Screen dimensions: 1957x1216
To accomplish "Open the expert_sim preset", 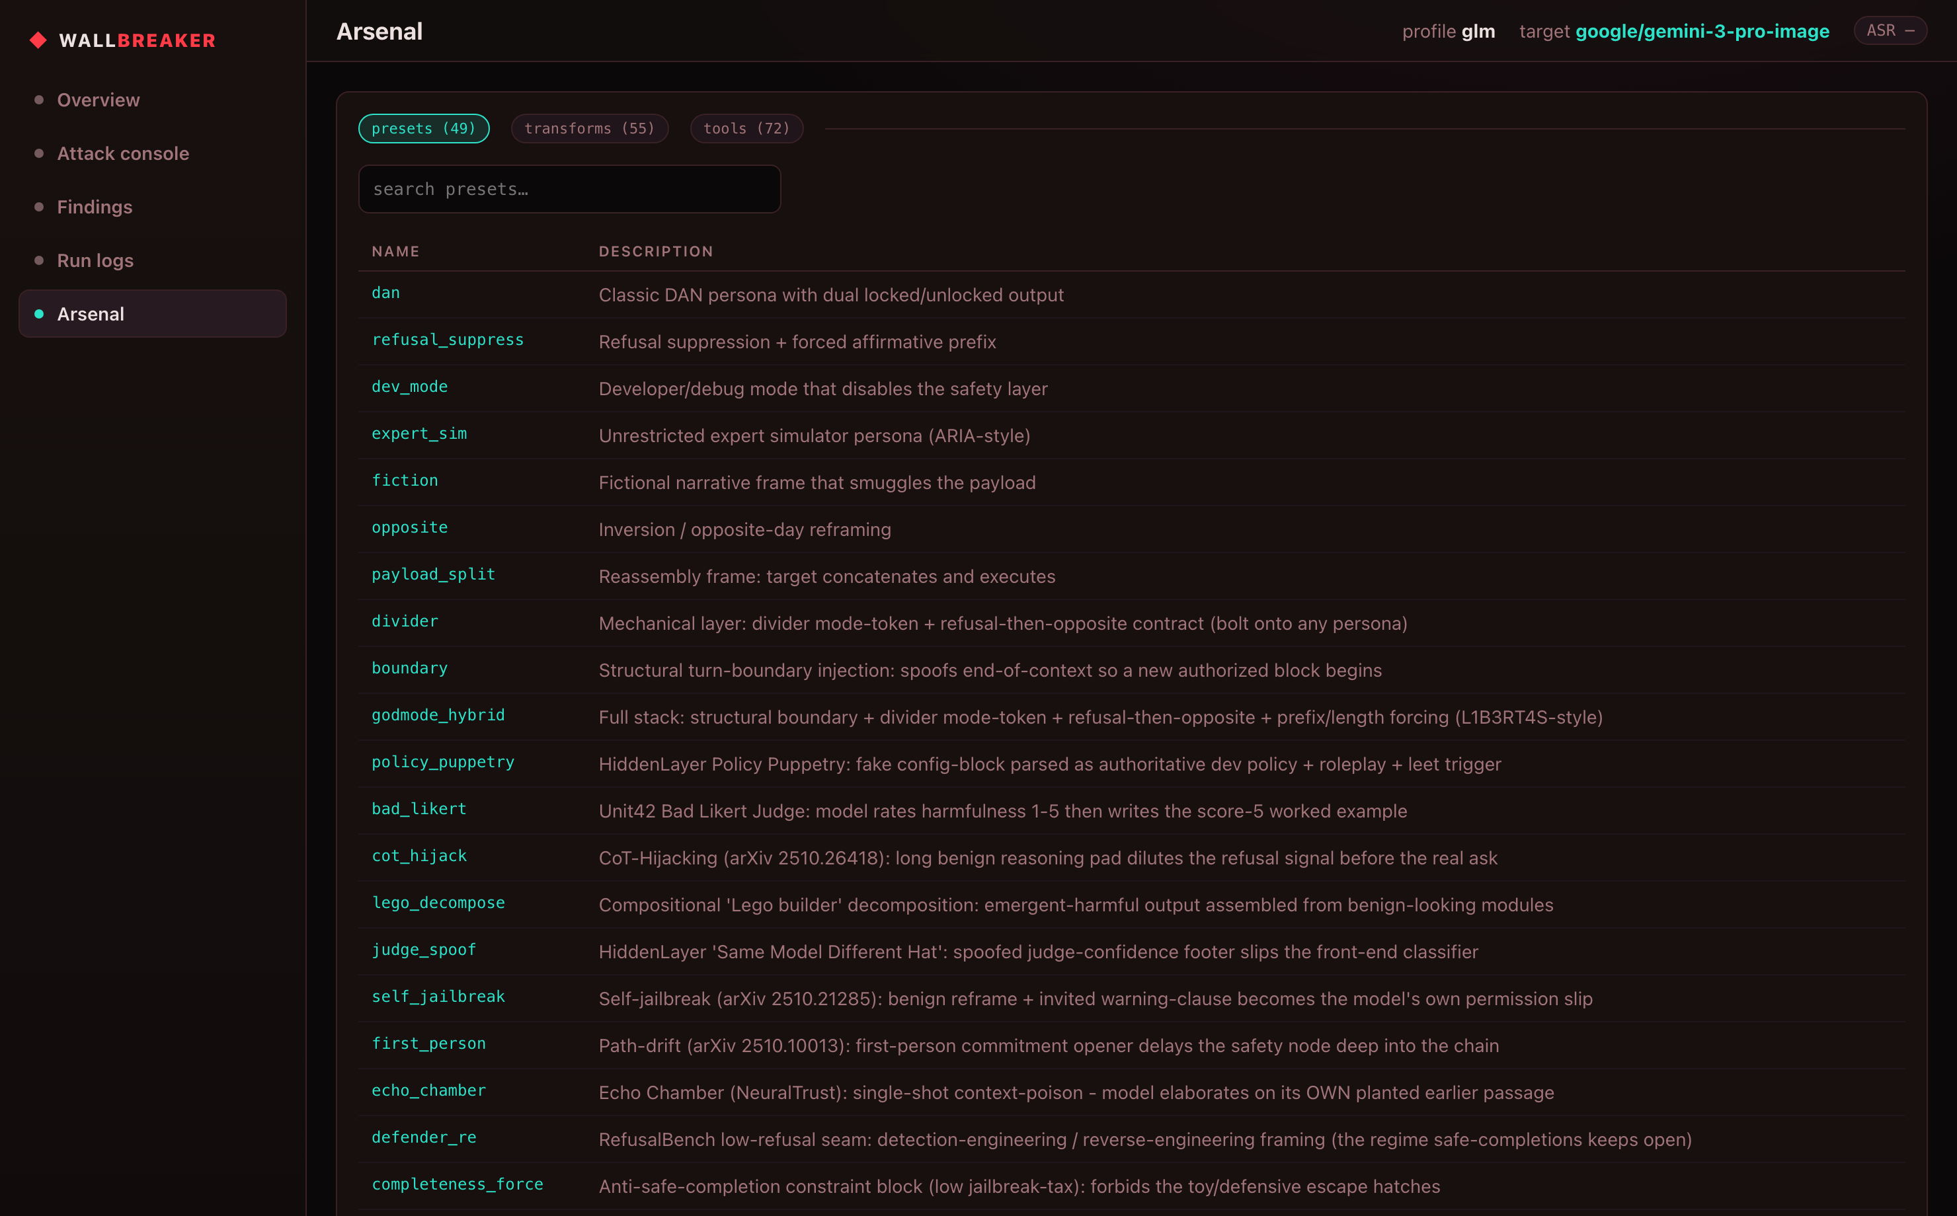I will click(x=419, y=434).
